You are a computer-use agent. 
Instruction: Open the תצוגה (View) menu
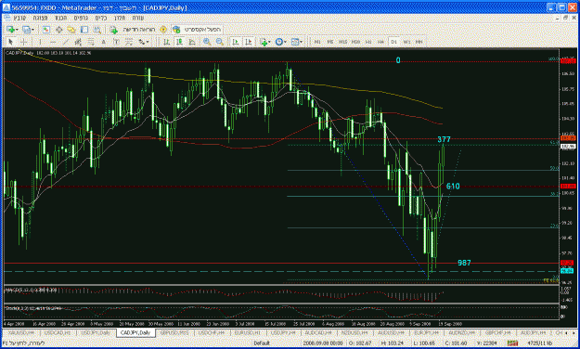tap(40, 18)
